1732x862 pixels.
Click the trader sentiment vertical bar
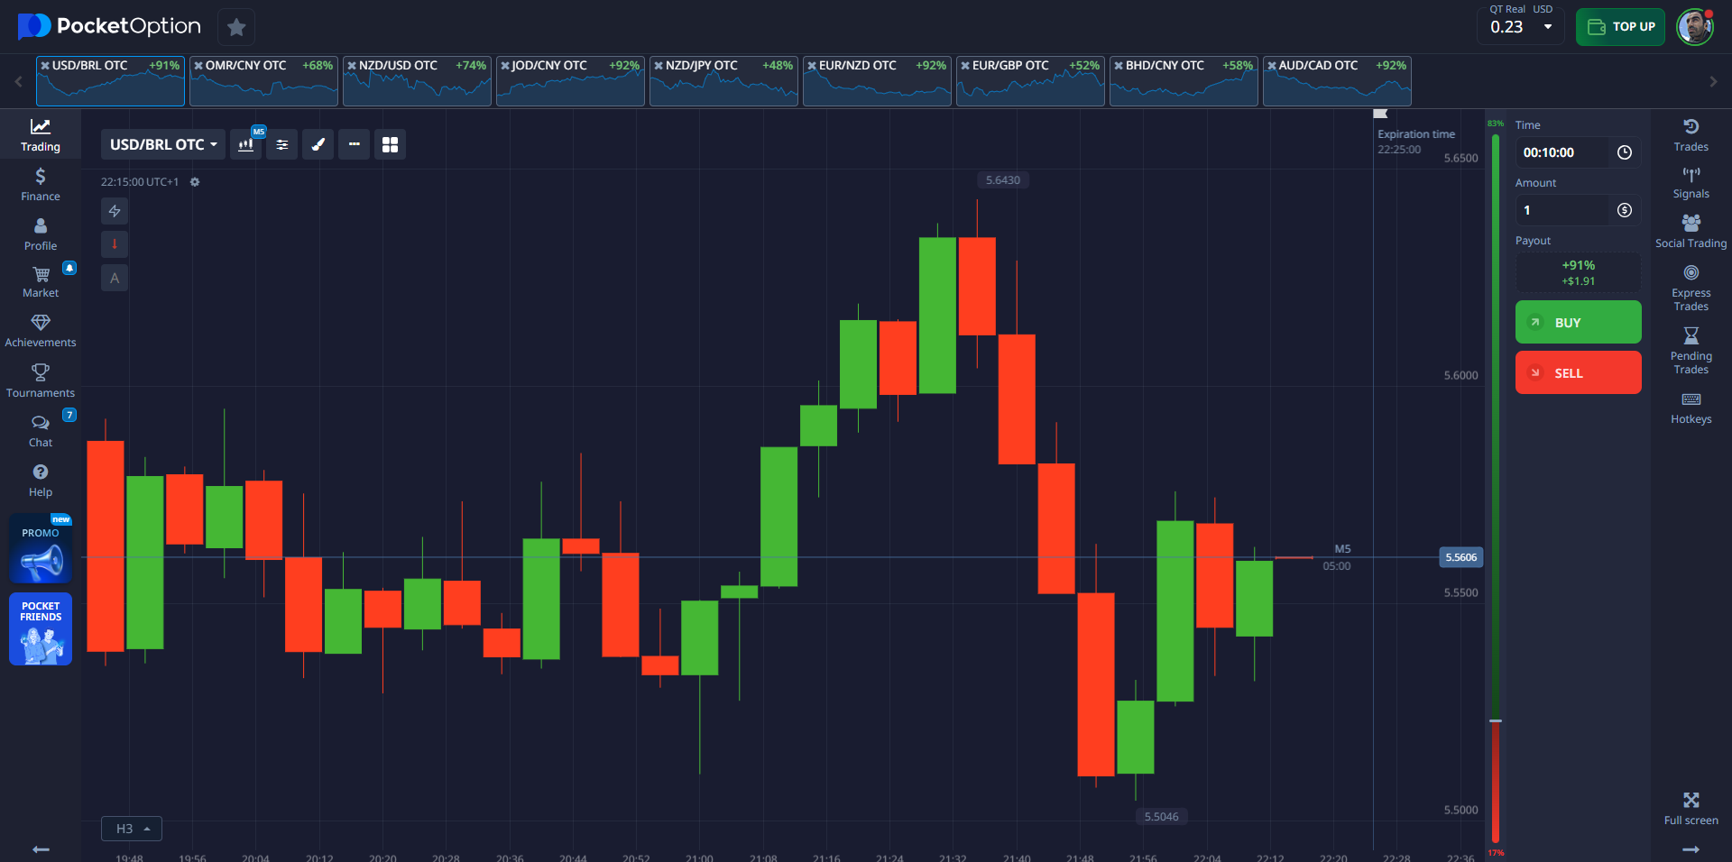(1496, 487)
